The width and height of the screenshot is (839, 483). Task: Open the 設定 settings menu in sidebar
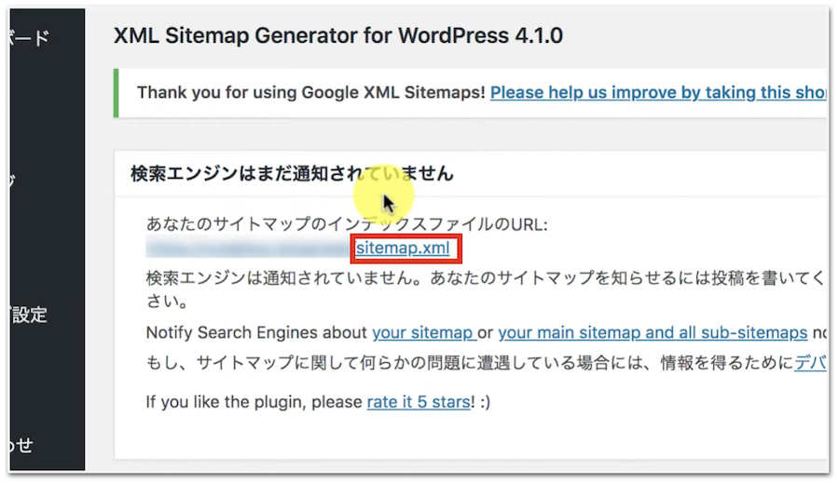(28, 315)
